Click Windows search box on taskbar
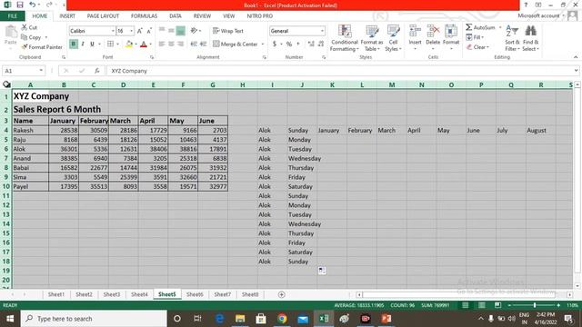 [94, 319]
